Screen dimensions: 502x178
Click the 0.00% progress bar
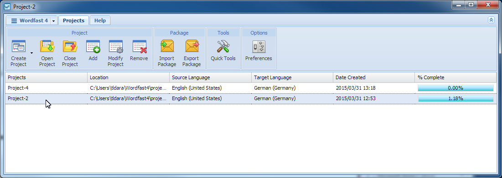455,88
